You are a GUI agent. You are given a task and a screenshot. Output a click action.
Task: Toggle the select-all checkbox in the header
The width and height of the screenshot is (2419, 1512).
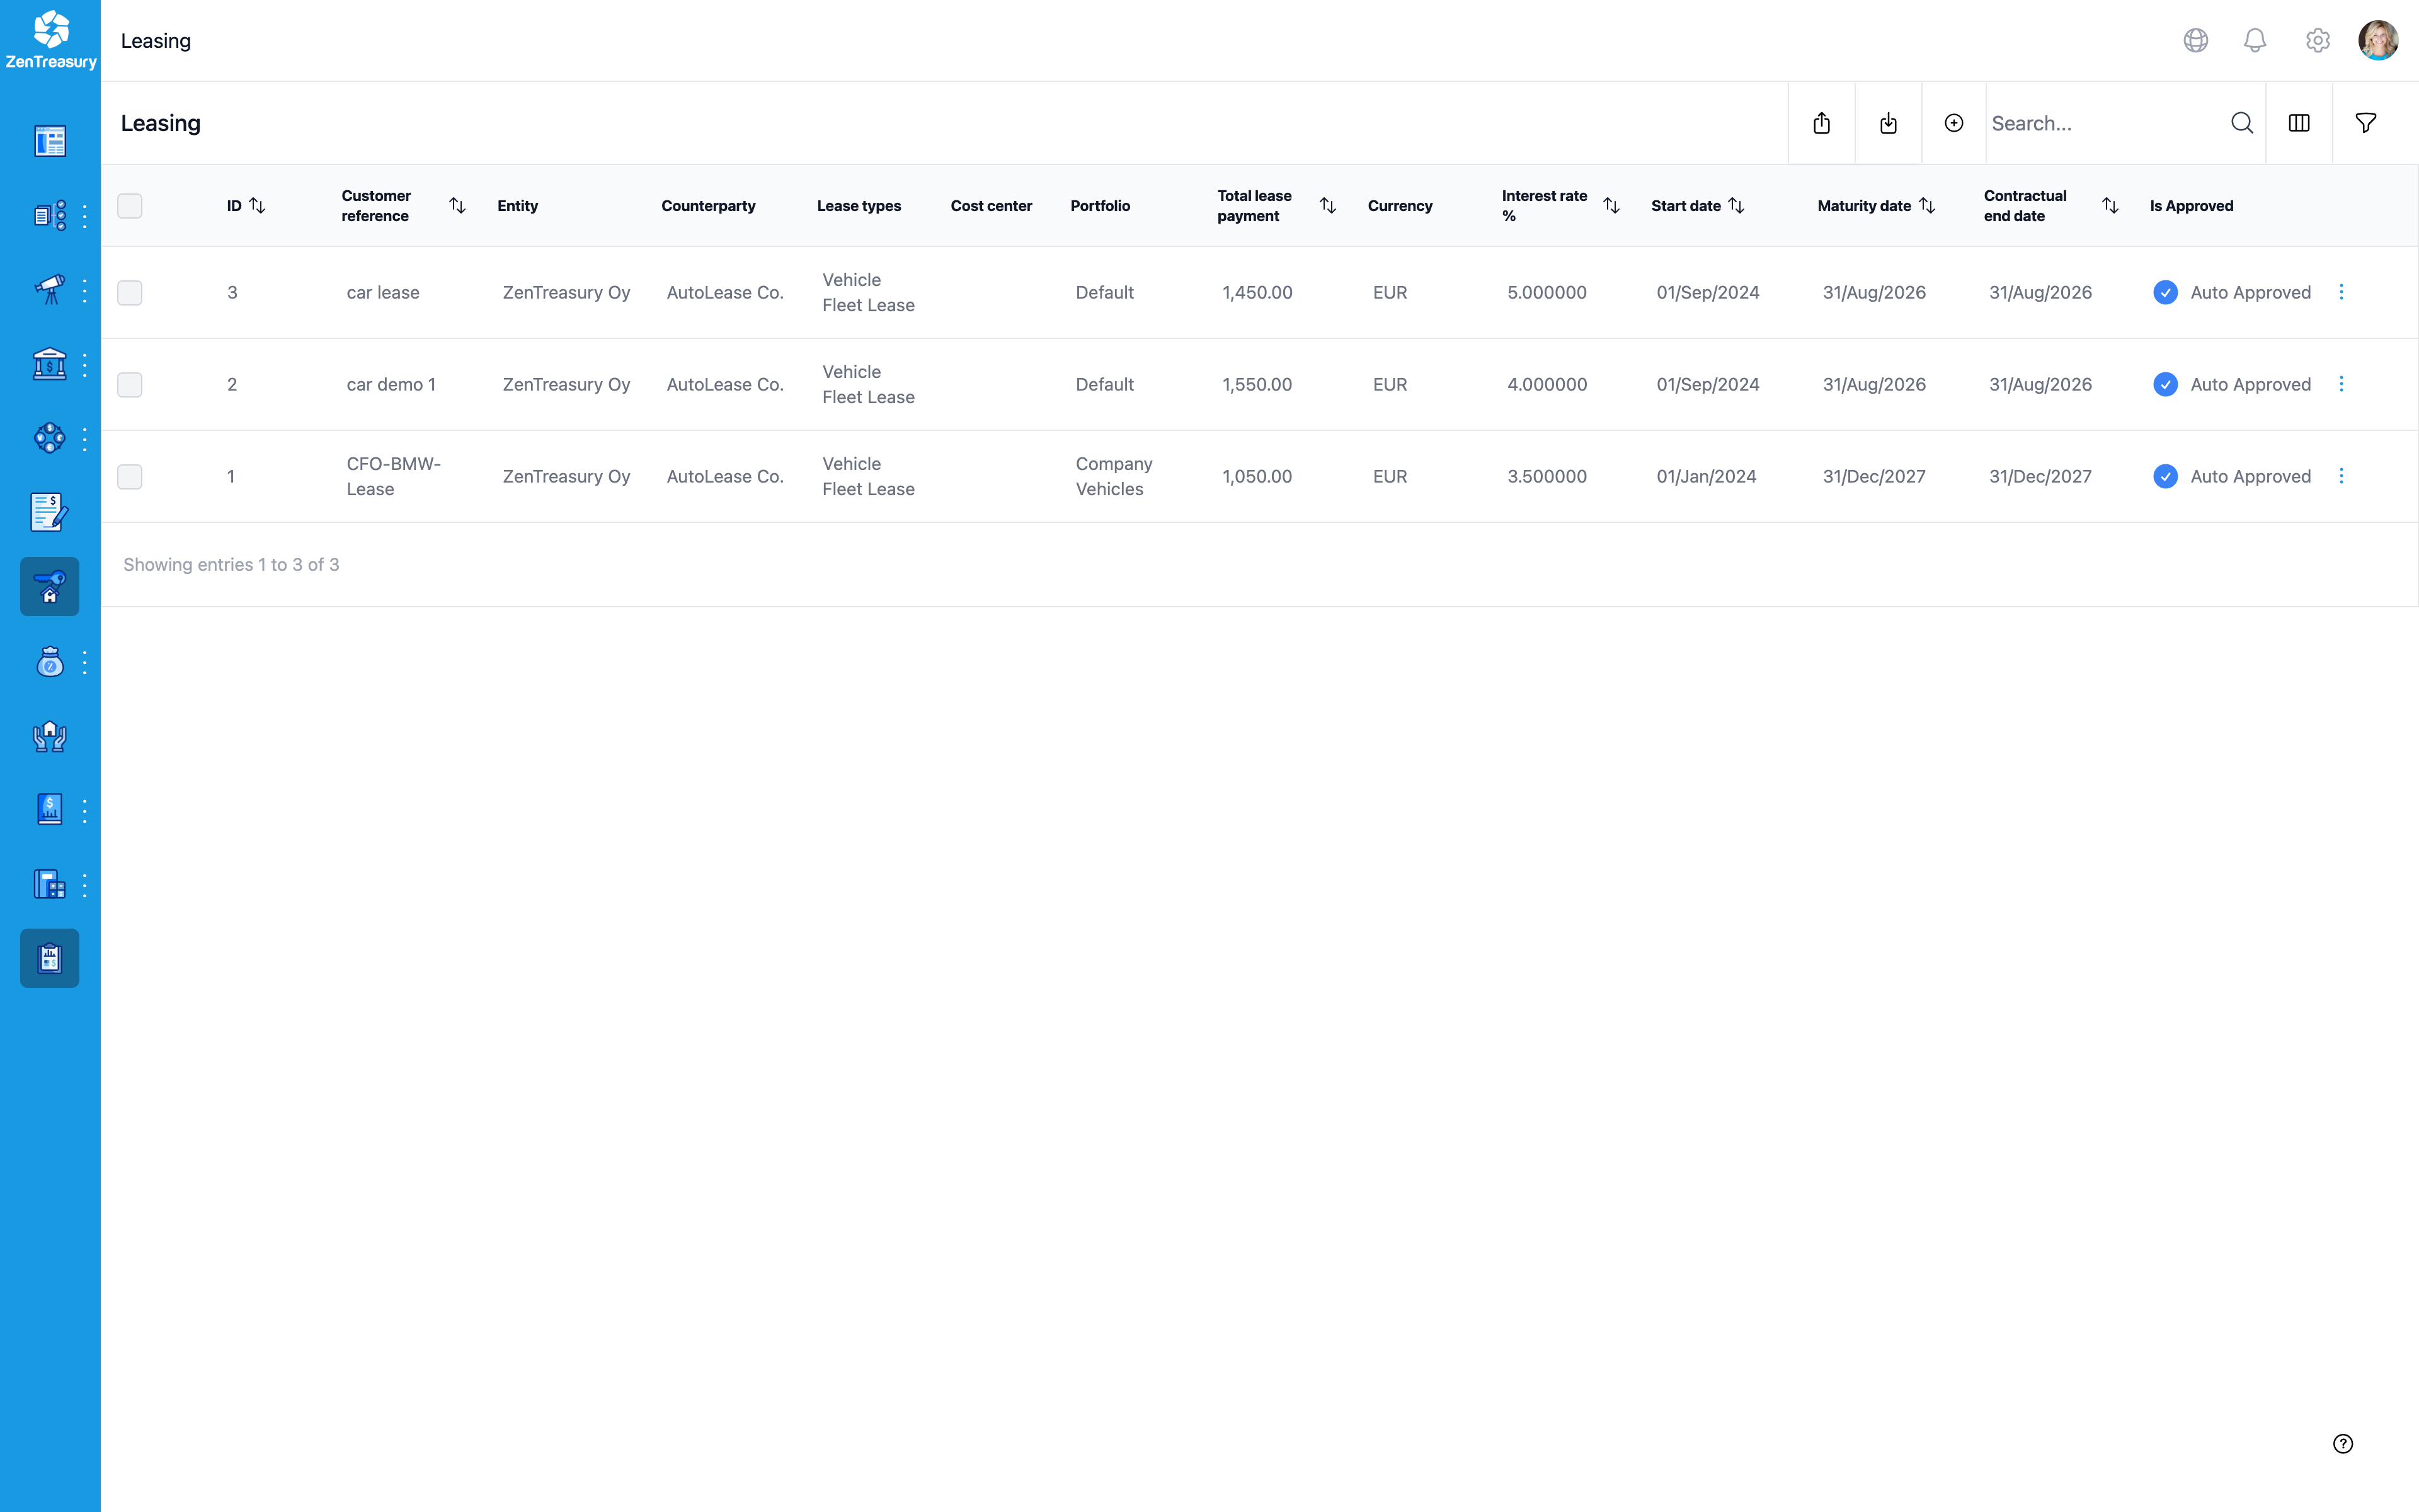pos(130,206)
